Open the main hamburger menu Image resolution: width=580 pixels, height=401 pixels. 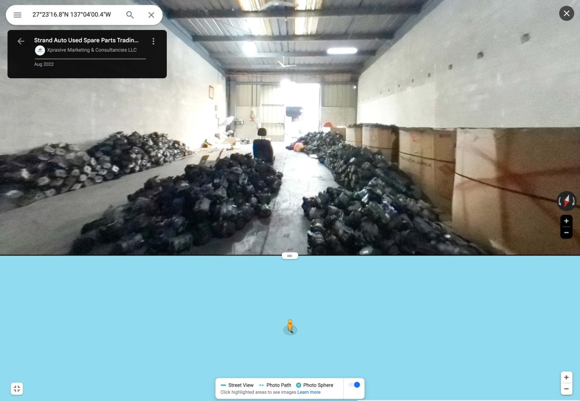point(17,15)
